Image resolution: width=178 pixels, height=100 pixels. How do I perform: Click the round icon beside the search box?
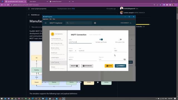[x=95, y=23]
